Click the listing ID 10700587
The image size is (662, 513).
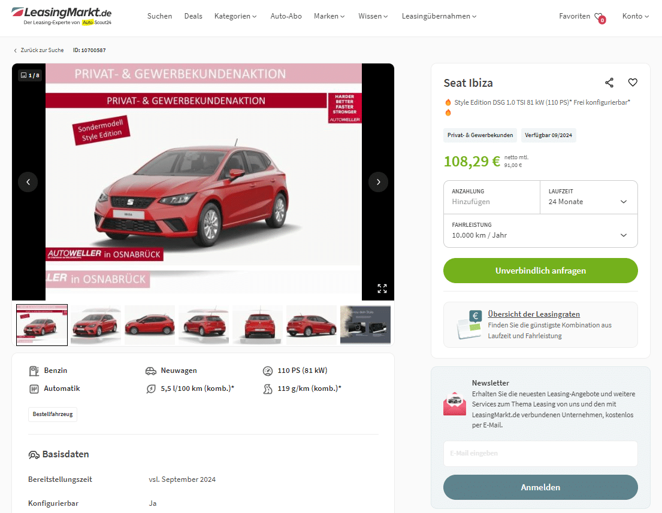(x=89, y=50)
